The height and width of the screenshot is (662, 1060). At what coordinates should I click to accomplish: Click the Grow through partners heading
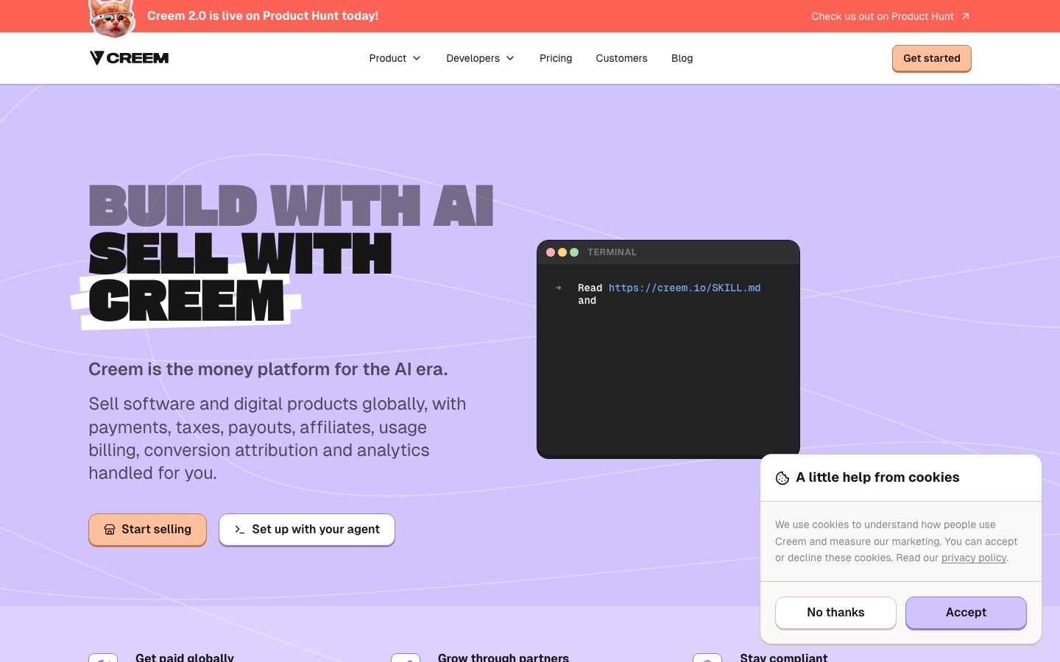(x=504, y=657)
